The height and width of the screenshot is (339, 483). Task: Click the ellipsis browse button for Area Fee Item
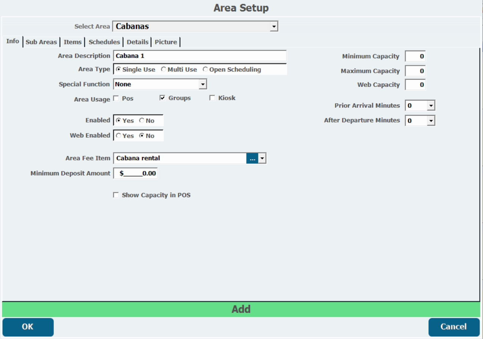click(252, 159)
